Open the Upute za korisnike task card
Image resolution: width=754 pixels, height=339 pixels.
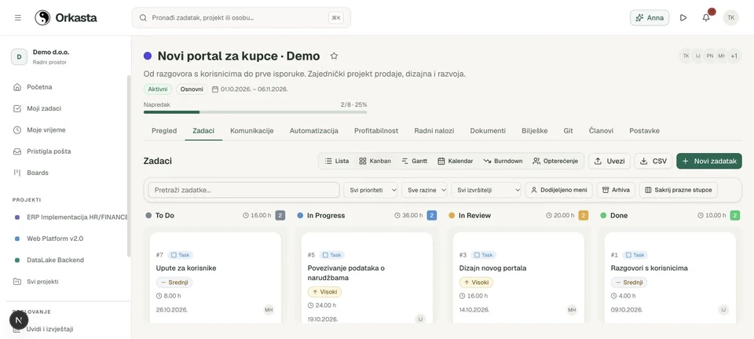(215, 279)
